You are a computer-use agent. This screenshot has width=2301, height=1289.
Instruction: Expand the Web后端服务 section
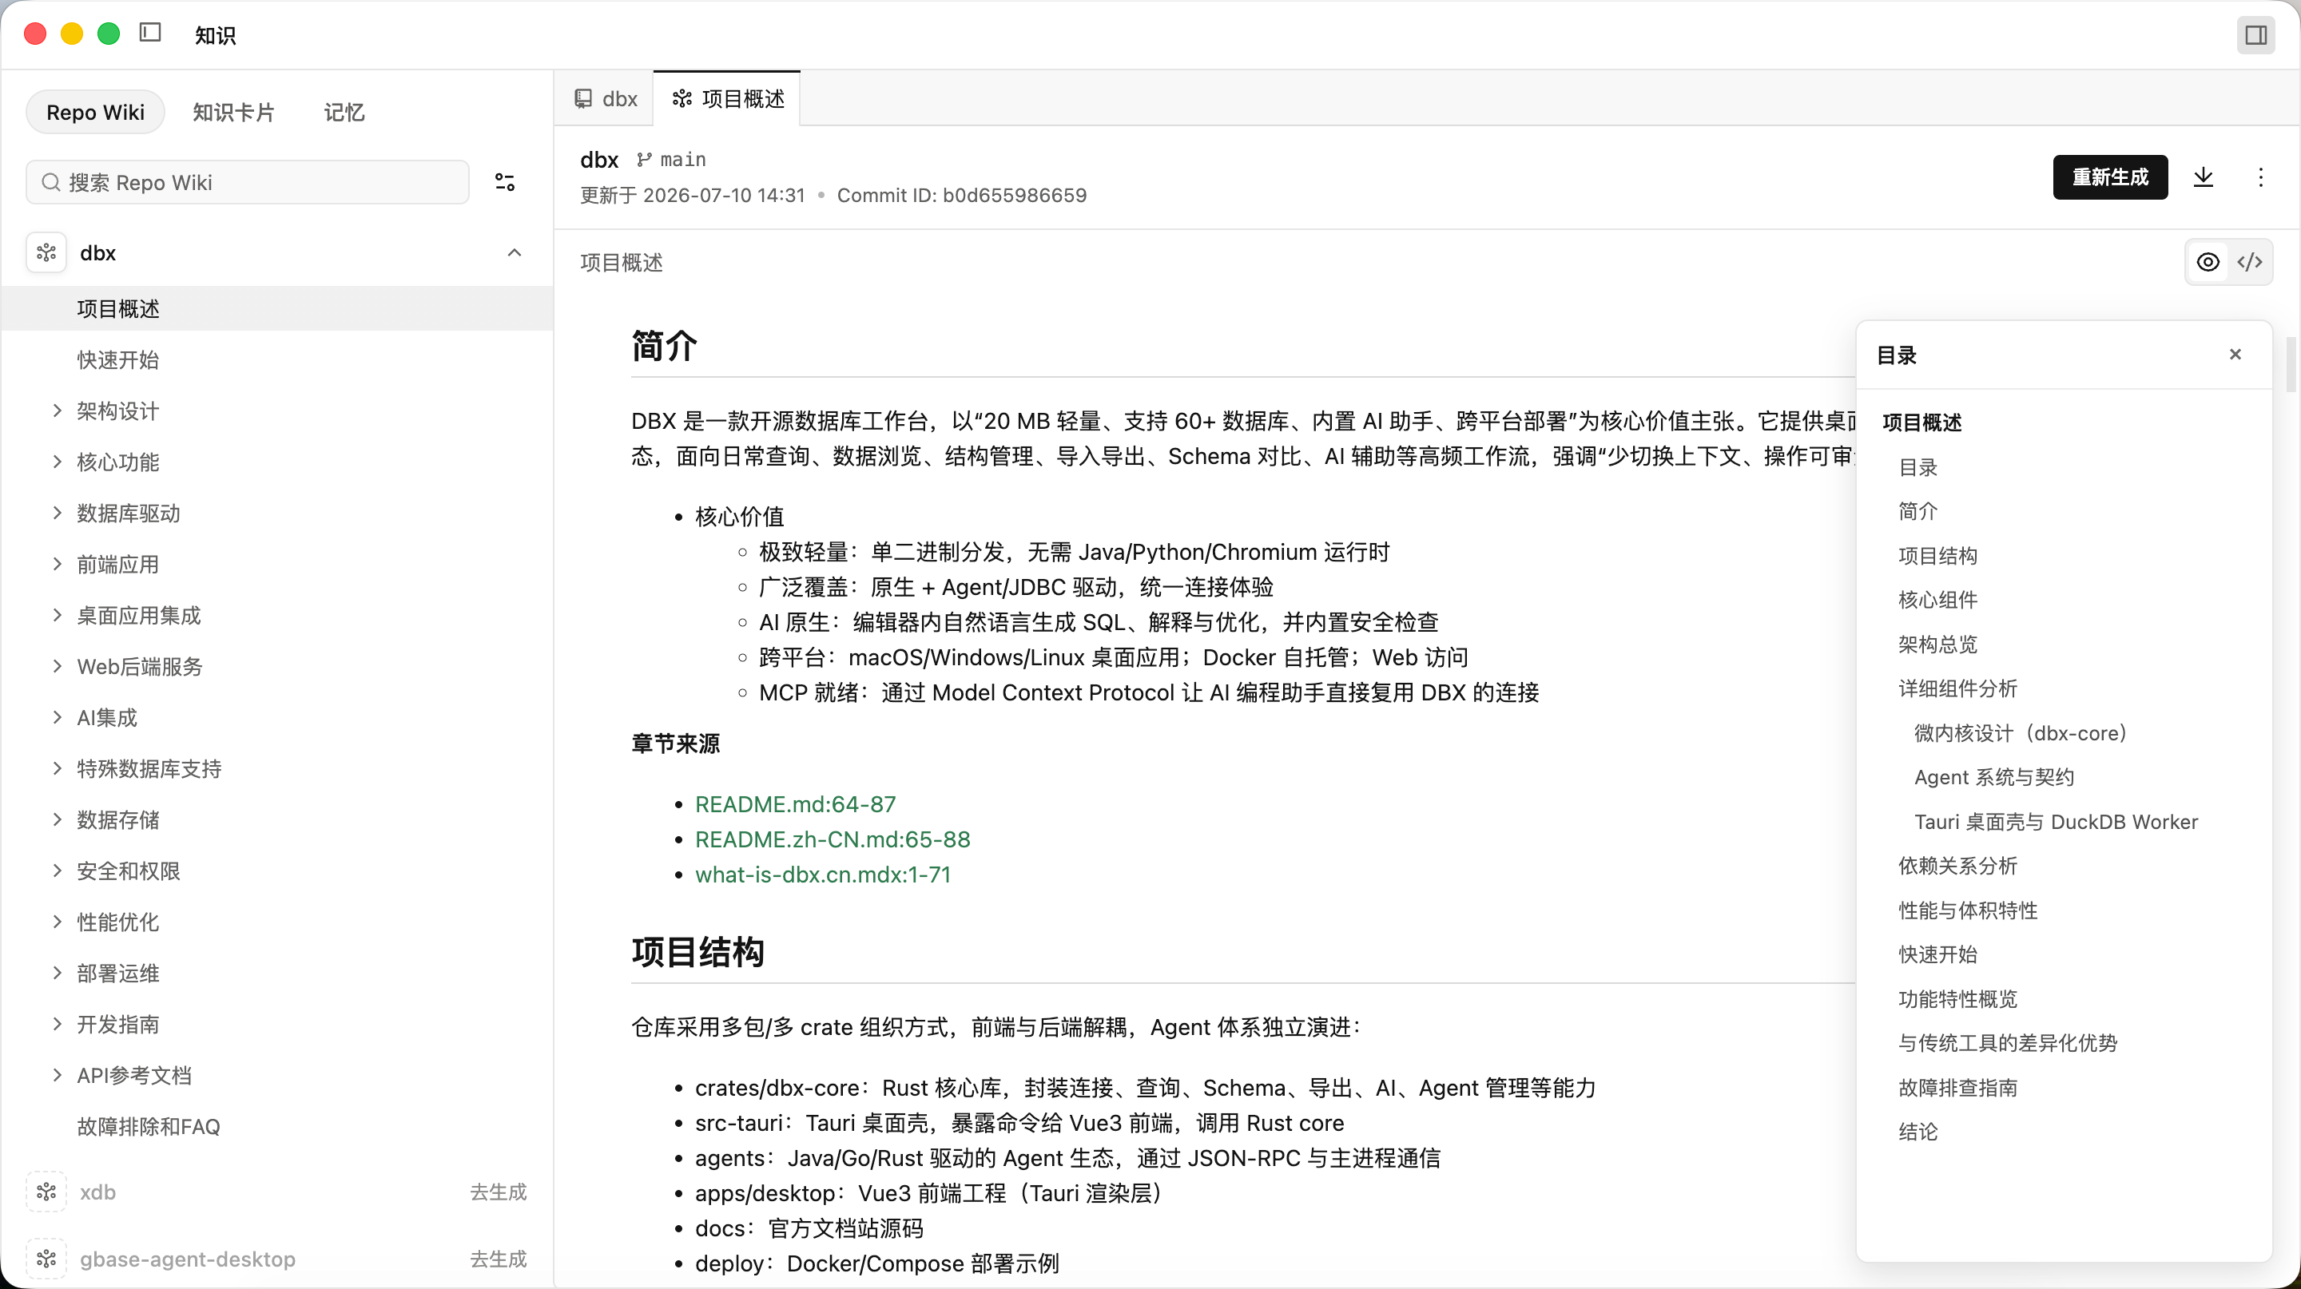58,666
